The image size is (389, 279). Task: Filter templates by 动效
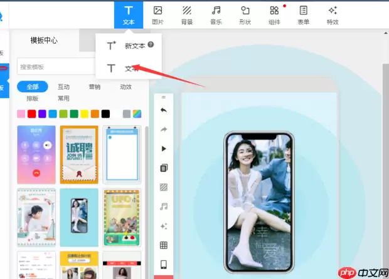coord(125,87)
